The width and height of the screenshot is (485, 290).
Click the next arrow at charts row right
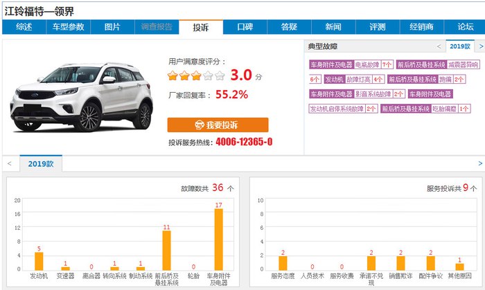[x=480, y=163]
